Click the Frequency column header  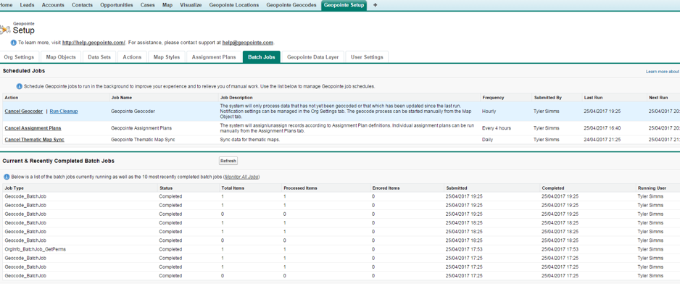pyautogui.click(x=493, y=98)
